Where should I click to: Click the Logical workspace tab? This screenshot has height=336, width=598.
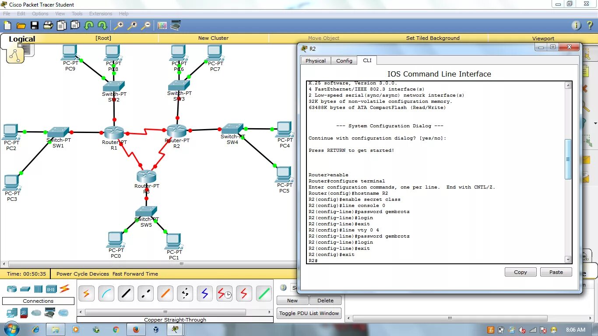22,39
